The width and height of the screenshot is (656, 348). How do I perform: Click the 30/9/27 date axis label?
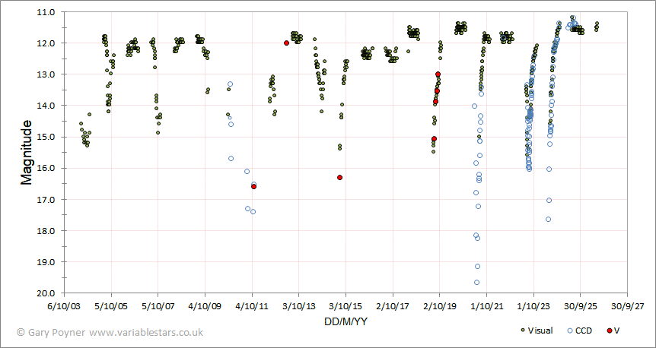(627, 306)
